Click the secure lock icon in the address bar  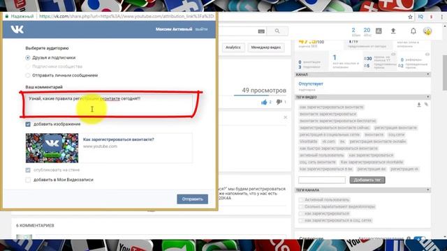7,17
